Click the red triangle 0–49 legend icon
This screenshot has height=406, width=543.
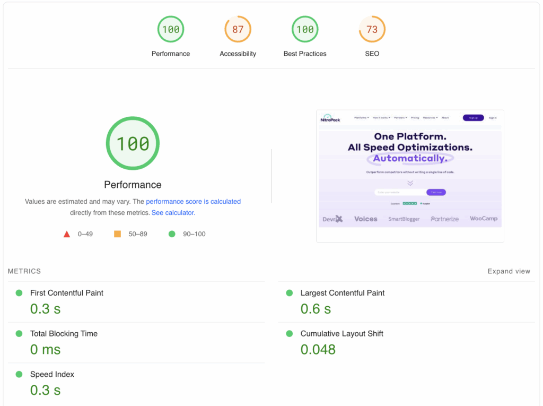66,233
